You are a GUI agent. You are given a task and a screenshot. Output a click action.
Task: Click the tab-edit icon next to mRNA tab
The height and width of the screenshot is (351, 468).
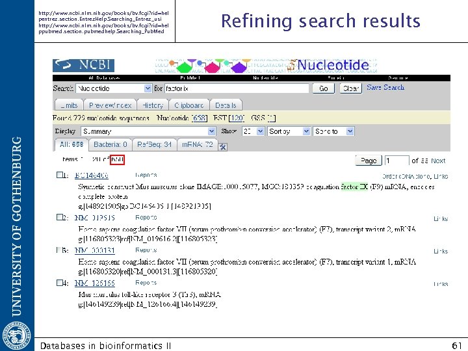pyautogui.click(x=223, y=146)
